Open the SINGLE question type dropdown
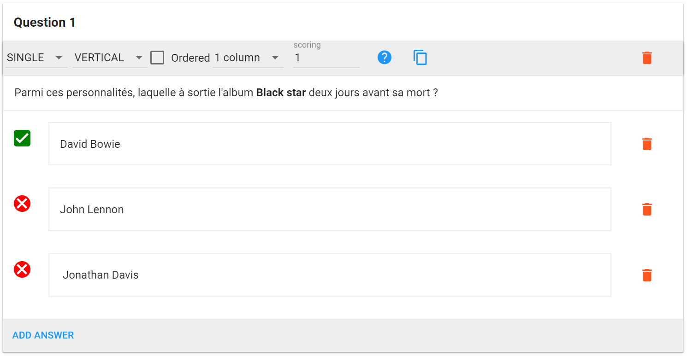This screenshot has height=356, width=687. [36, 58]
